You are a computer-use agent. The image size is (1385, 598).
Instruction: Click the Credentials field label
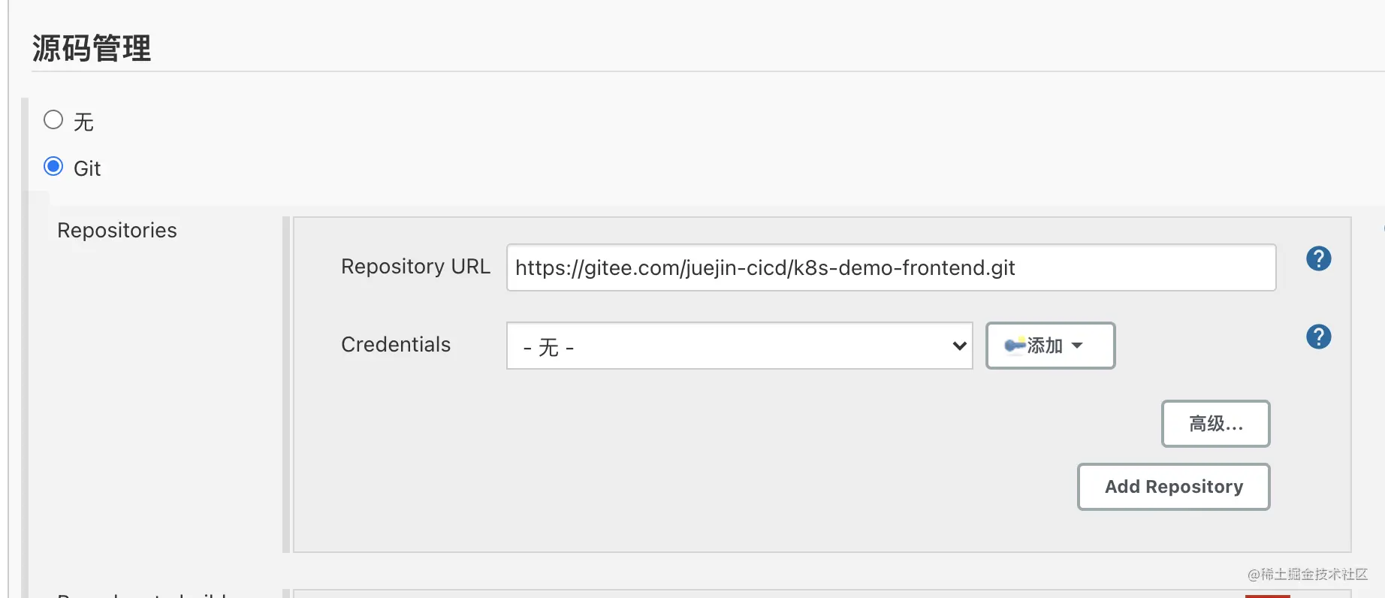pyautogui.click(x=396, y=345)
